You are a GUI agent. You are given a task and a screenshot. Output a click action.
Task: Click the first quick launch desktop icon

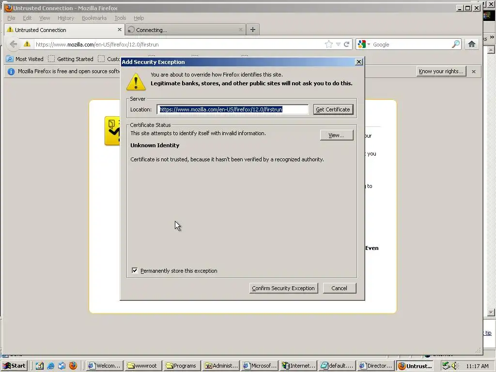40,366
